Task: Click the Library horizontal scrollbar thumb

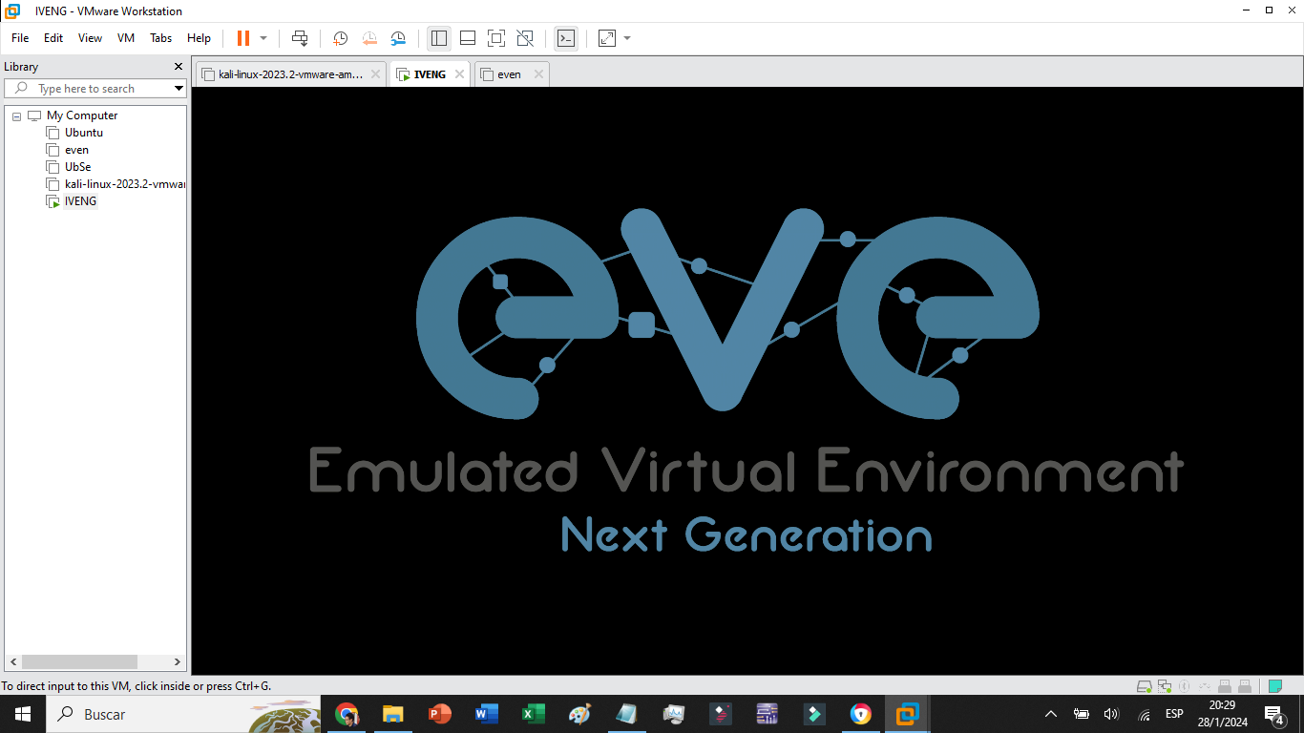Action: [80, 661]
